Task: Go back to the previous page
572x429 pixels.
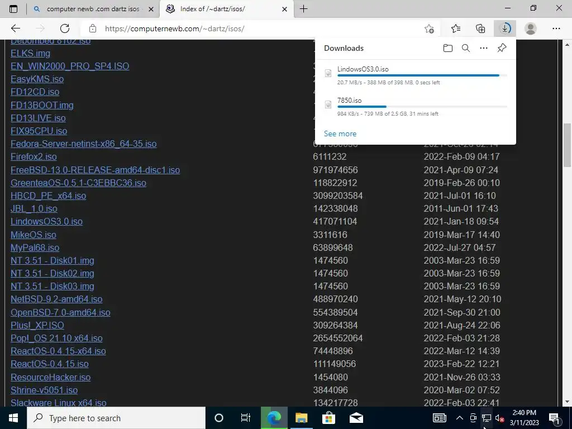Action: (x=15, y=28)
